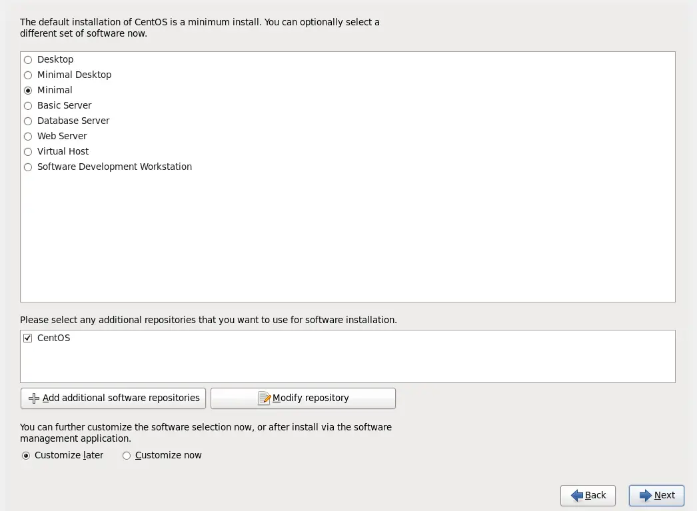Choose the Minimal Desktop radio button
The width and height of the screenshot is (697, 511).
[28, 75]
